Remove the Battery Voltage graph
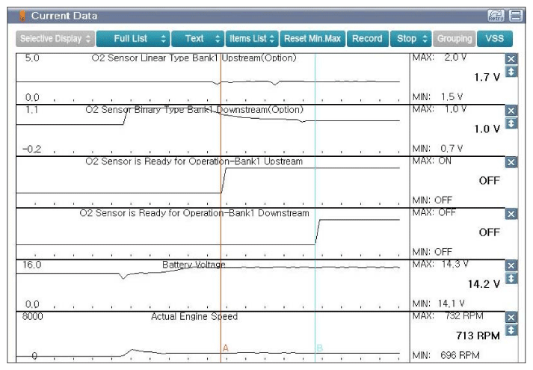Viewport: 533px width, 370px height. 511,265
